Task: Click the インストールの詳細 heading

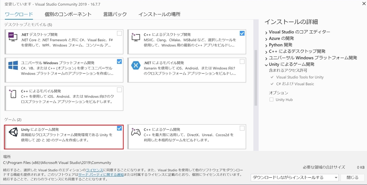Action: [x=291, y=22]
